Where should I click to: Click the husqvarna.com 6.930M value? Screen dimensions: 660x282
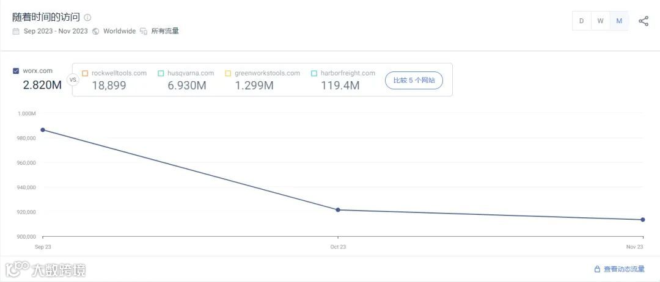click(x=187, y=85)
